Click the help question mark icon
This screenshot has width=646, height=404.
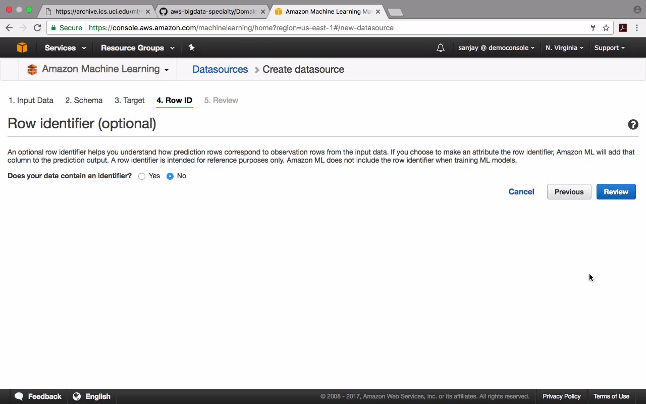pos(633,124)
